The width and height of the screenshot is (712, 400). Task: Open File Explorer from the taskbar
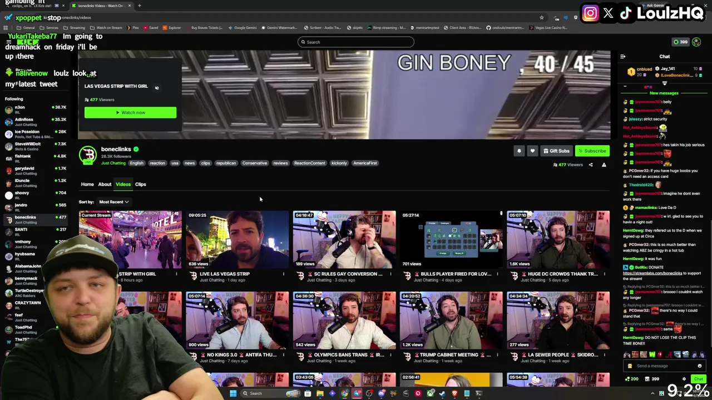pyautogui.click(x=320, y=393)
